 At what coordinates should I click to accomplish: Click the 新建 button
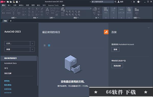click(x=17, y=49)
